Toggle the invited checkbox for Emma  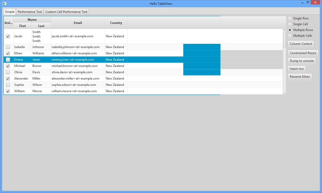coord(8,60)
